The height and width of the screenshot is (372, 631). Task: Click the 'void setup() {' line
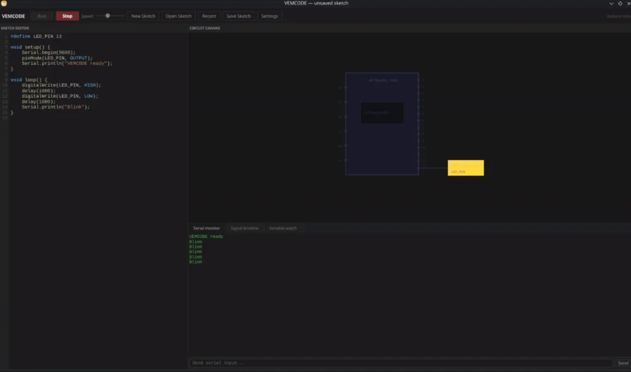point(31,47)
